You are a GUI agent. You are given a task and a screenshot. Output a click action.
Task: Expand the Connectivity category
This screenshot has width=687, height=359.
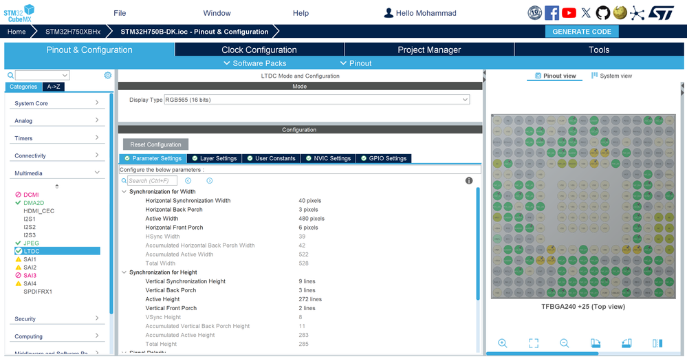point(57,155)
